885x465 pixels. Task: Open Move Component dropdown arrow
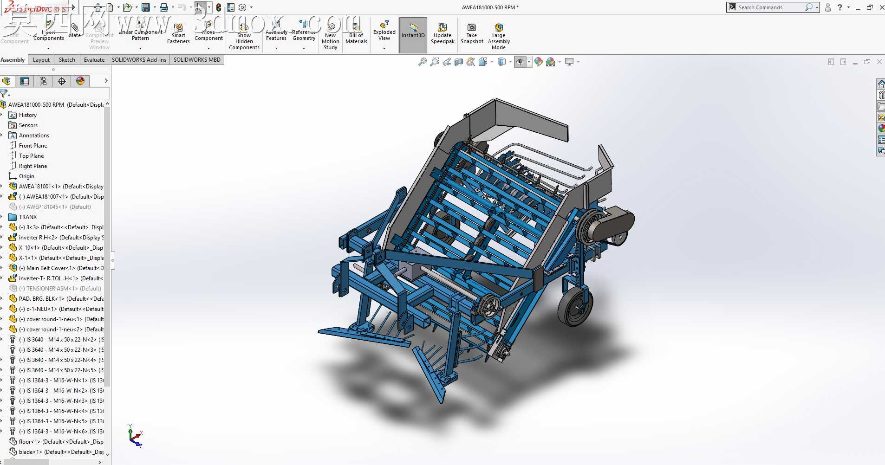pyautogui.click(x=208, y=48)
